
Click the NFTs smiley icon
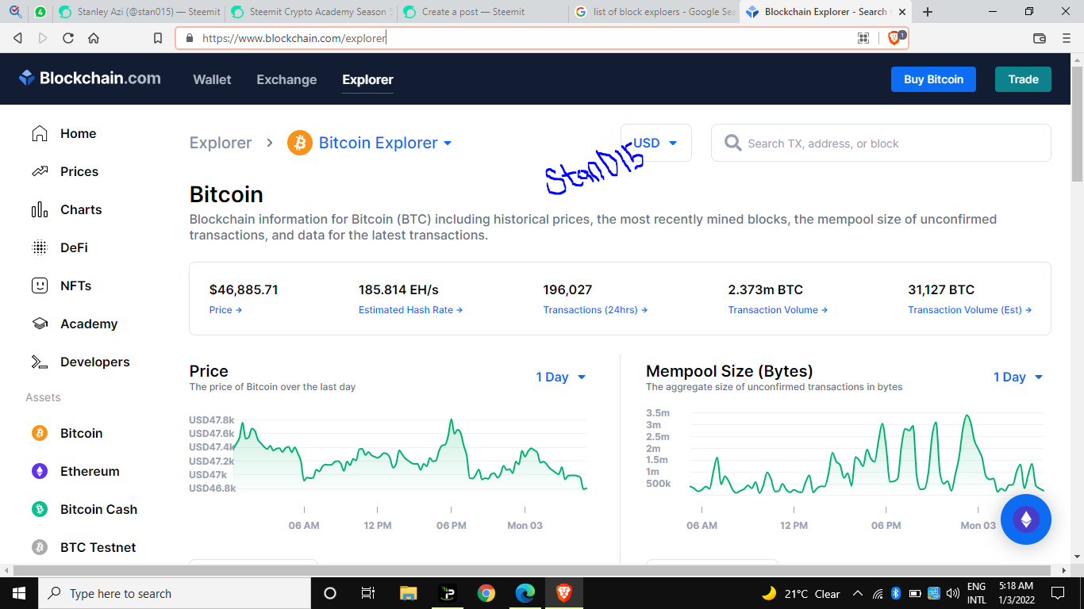click(40, 285)
